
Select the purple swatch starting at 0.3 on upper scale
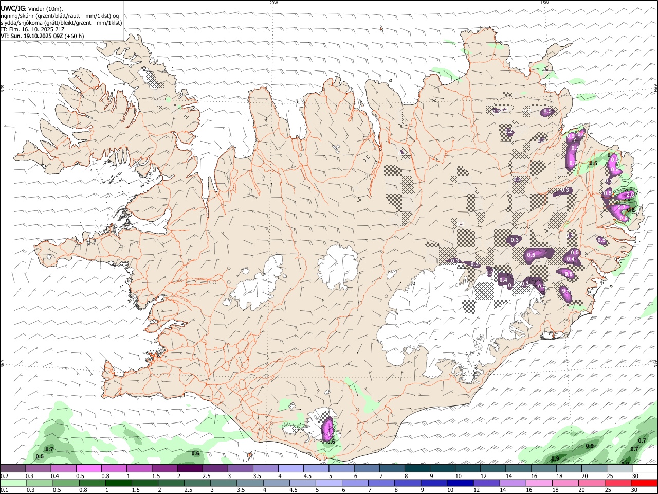tap(38, 469)
